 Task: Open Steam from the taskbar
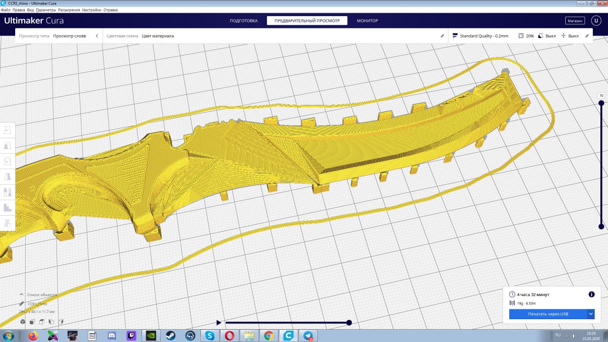(x=171, y=336)
